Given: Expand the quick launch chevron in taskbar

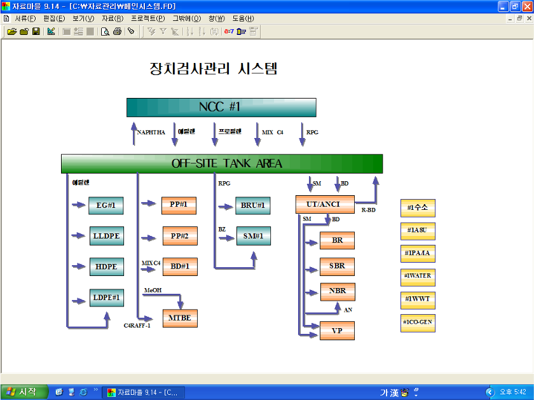Looking at the screenshot, I should click(95, 390).
